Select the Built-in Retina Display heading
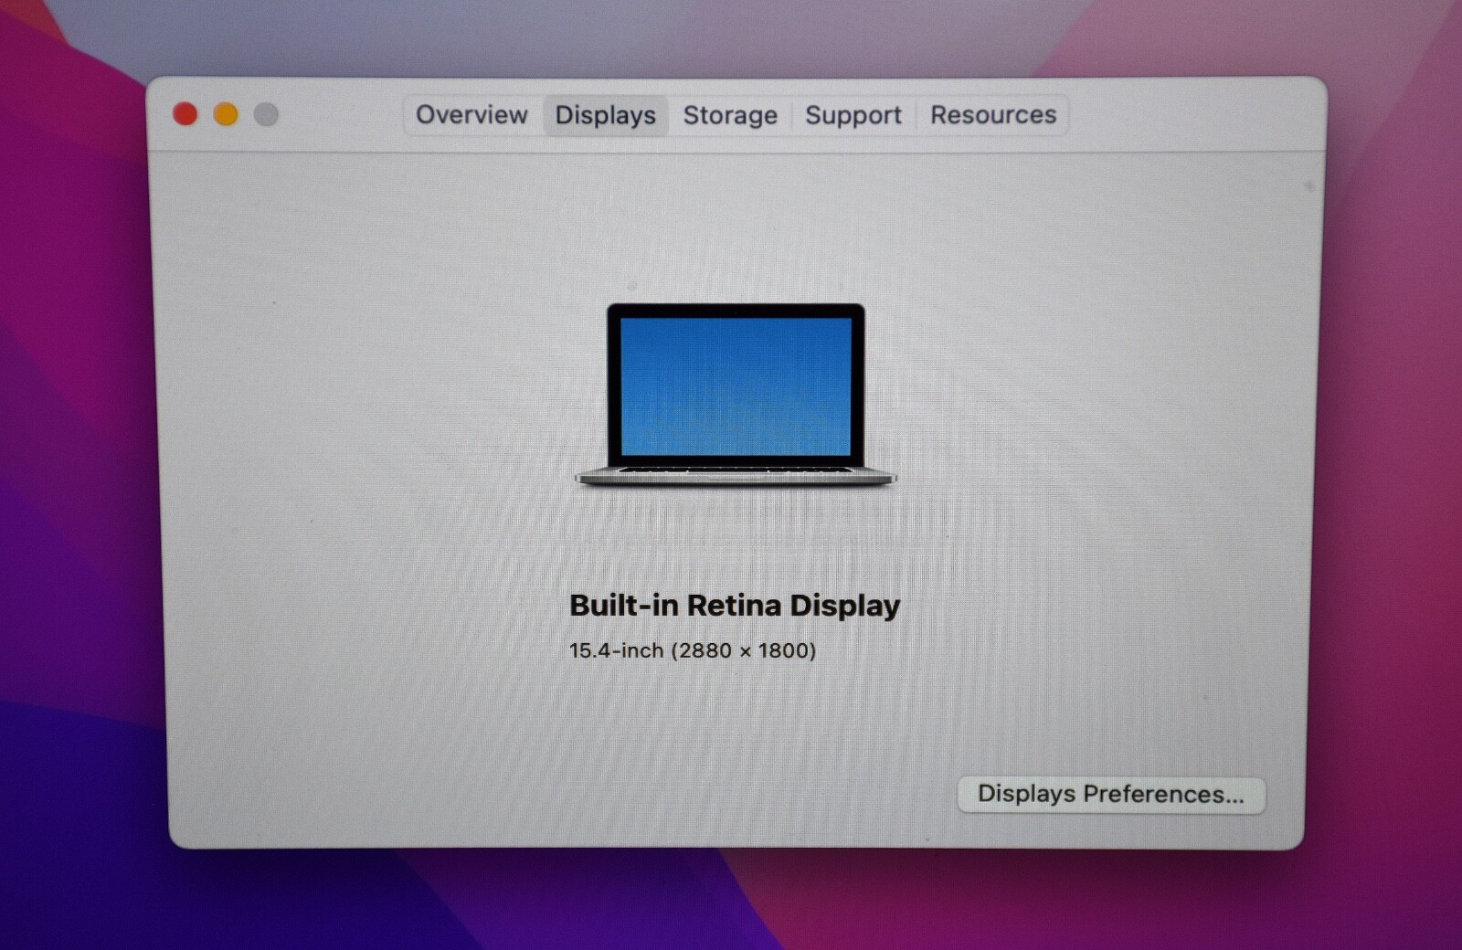 (x=735, y=606)
